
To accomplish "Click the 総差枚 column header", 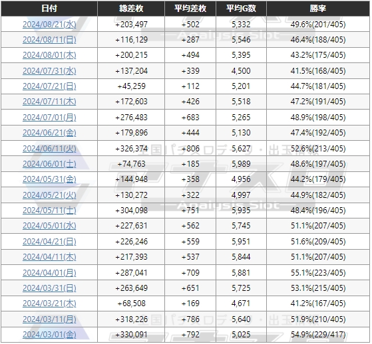I will [131, 9].
